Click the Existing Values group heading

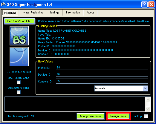tap(48, 26)
